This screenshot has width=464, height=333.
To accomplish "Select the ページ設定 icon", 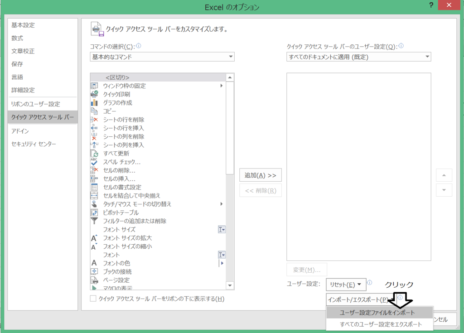I will point(94,280).
